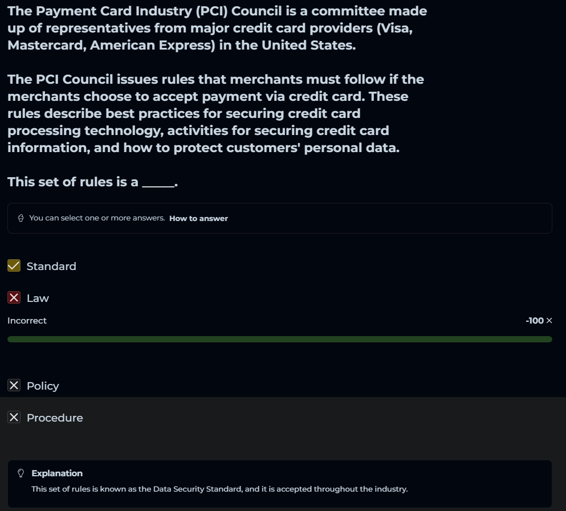Toggle the Policy answer checkbox
The height and width of the screenshot is (511, 566).
click(x=14, y=386)
